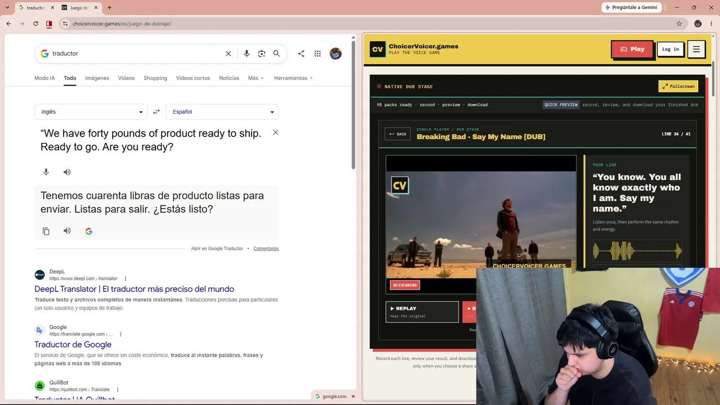Expand the Herramientas tools dropdown
The image size is (720, 405).
293,78
